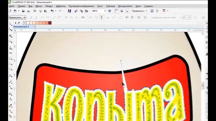Save the document with floppy icon
The width and height of the screenshot is (216, 121).
click(x=23, y=11)
